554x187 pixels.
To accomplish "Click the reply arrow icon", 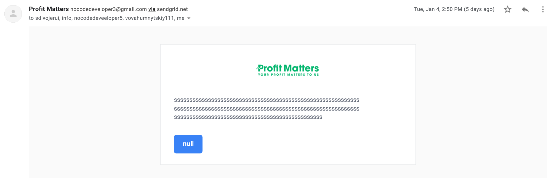I will click(525, 10).
